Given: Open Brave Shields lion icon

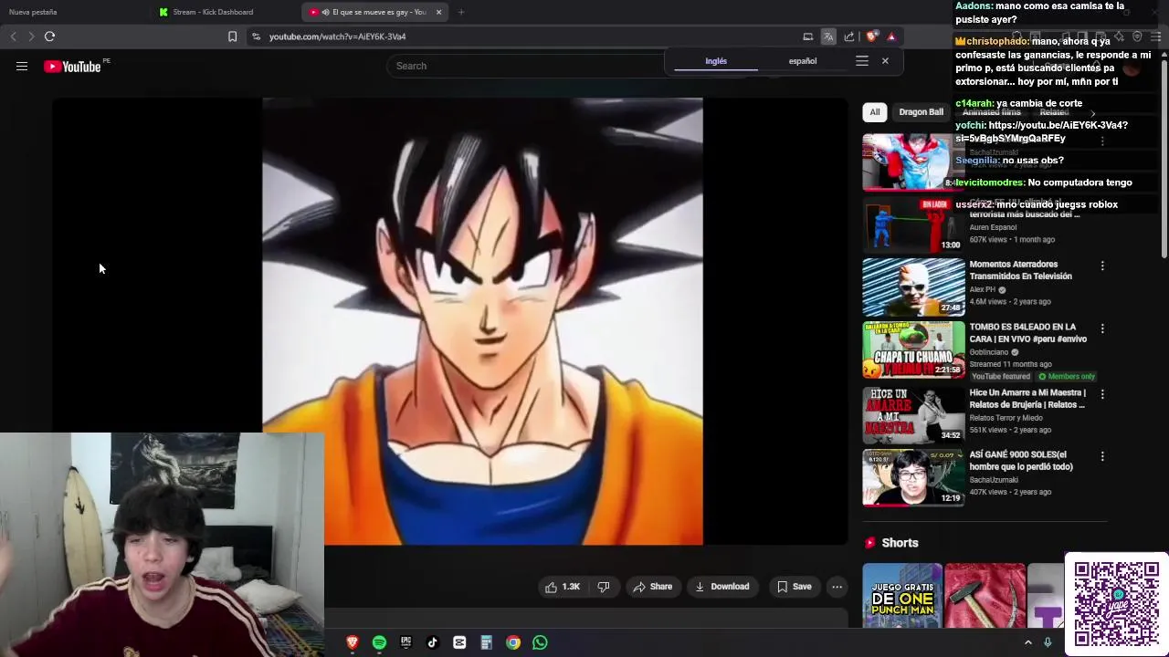Looking at the screenshot, I should pos(871,36).
